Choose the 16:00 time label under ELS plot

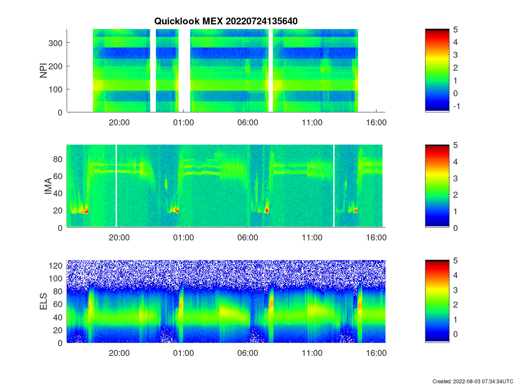tap(376, 353)
